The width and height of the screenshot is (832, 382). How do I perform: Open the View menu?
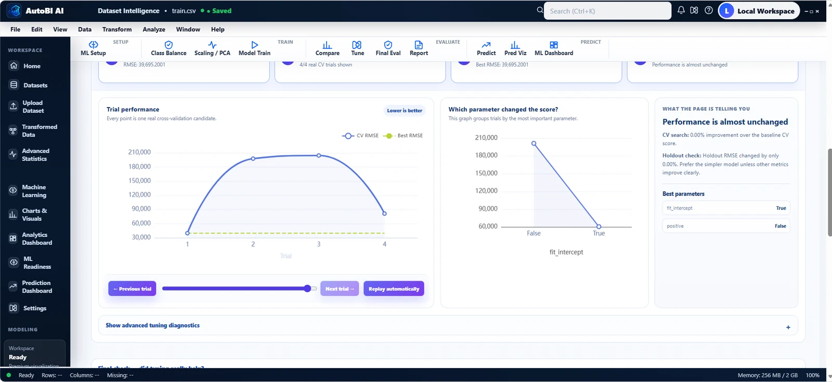[x=60, y=29]
